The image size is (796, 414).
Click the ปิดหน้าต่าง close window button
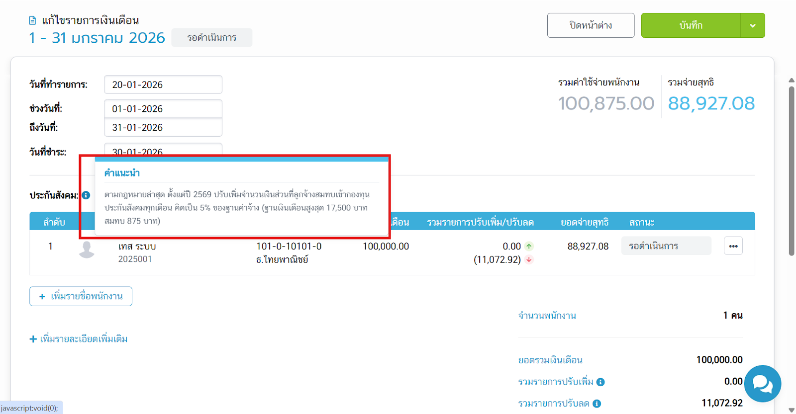[591, 25]
